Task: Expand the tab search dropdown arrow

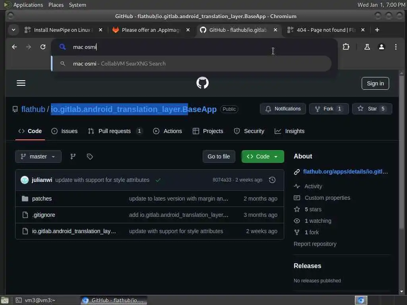Action: click(x=14, y=30)
